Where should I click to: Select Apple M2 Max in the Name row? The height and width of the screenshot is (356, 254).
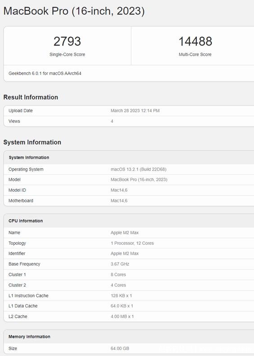click(125, 233)
